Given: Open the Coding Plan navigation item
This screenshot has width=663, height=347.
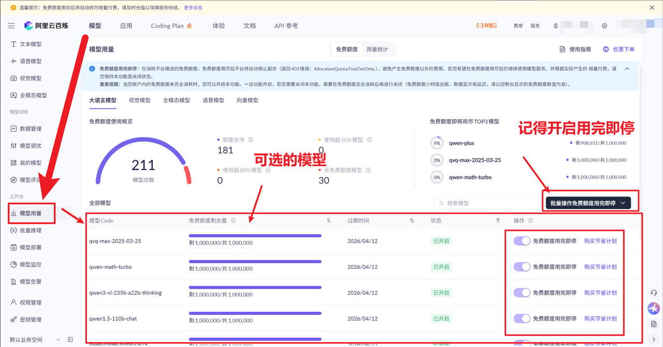Looking at the screenshot, I should pyautogui.click(x=171, y=26).
